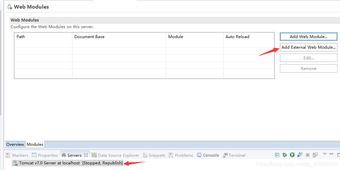Open the Problems view tab
The height and width of the screenshot is (170, 340).
click(x=181, y=155)
